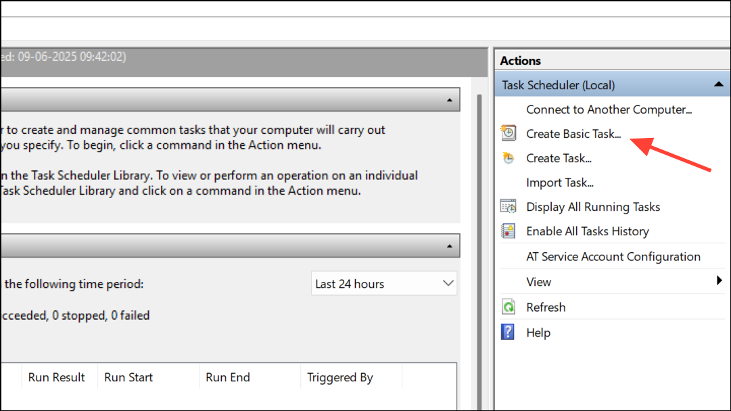Image resolution: width=731 pixels, height=411 pixels.
Task: Collapse the overview section with top arrow
Action: click(450, 100)
